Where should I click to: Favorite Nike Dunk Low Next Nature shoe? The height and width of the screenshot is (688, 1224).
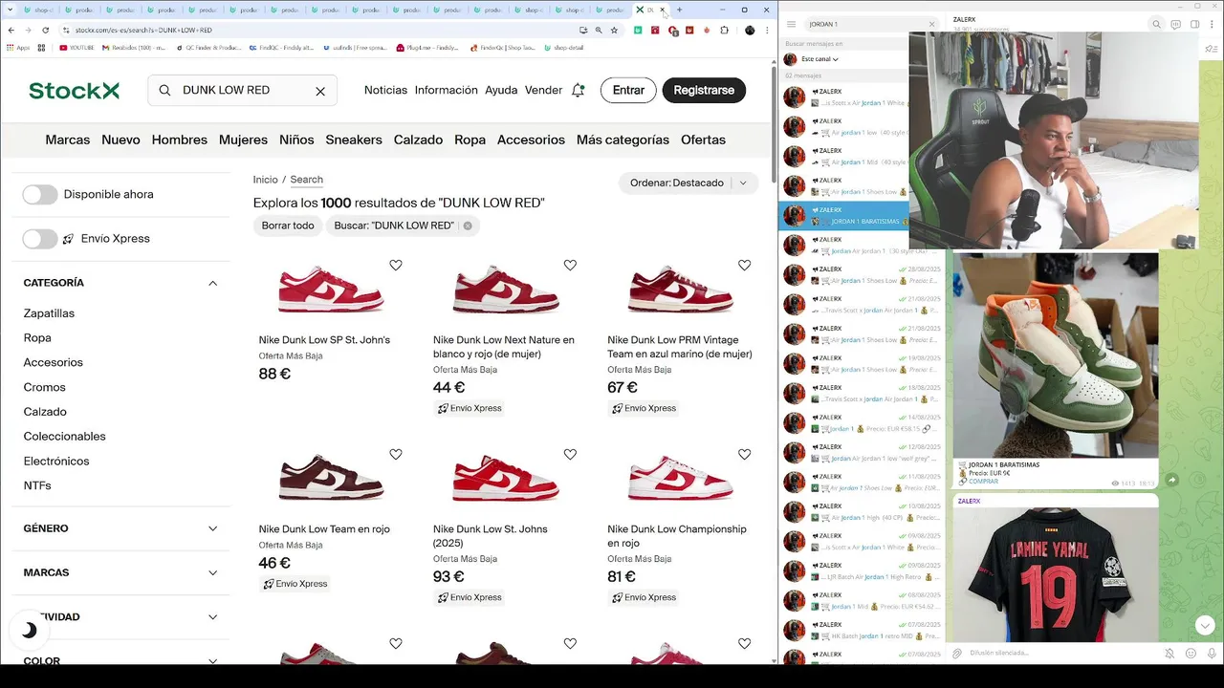pos(570,266)
